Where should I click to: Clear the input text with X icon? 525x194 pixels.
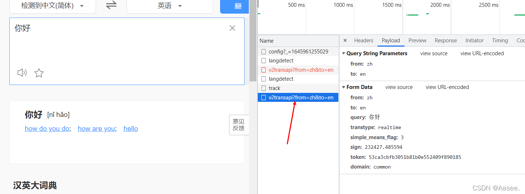pyautogui.click(x=232, y=28)
